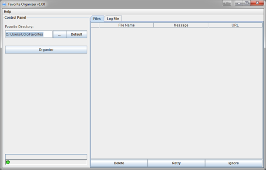The width and height of the screenshot is (266, 170).
Task: Click the blank first column header
Action: point(95,25)
